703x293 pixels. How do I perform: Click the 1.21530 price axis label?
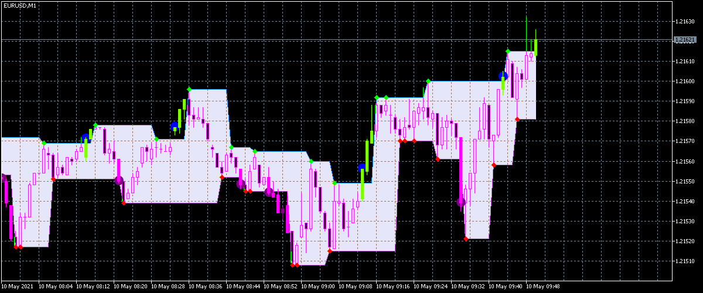coord(684,222)
